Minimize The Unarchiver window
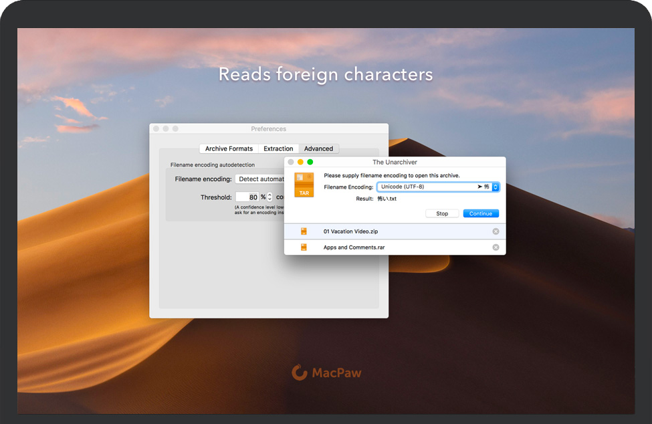 300,162
